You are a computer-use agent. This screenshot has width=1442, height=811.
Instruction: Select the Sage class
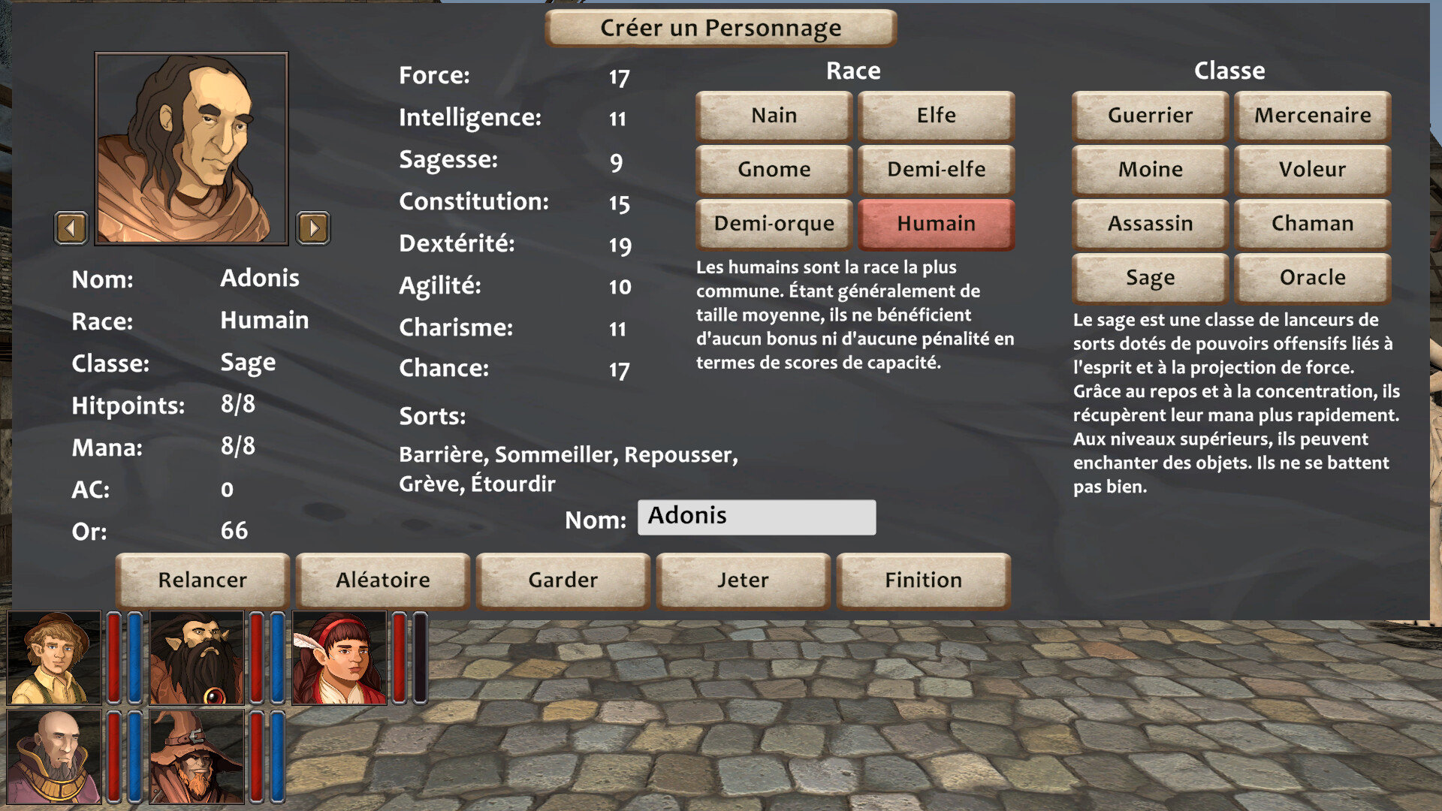[1151, 278]
